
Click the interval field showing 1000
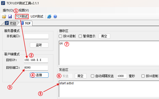click(122, 76)
